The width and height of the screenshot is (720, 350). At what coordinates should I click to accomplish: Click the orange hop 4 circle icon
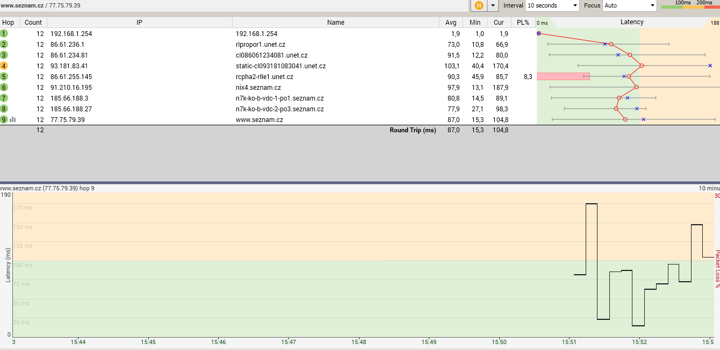pyautogui.click(x=4, y=66)
